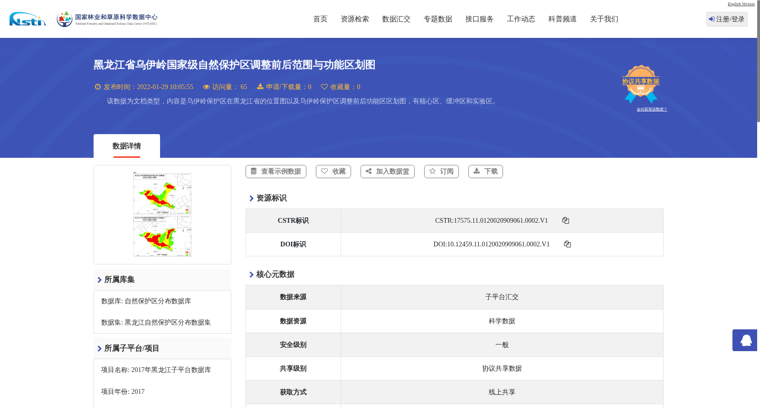This screenshot has width=760, height=408.
Task: Click the page vertical scrollbar
Action: [x=759, y=62]
